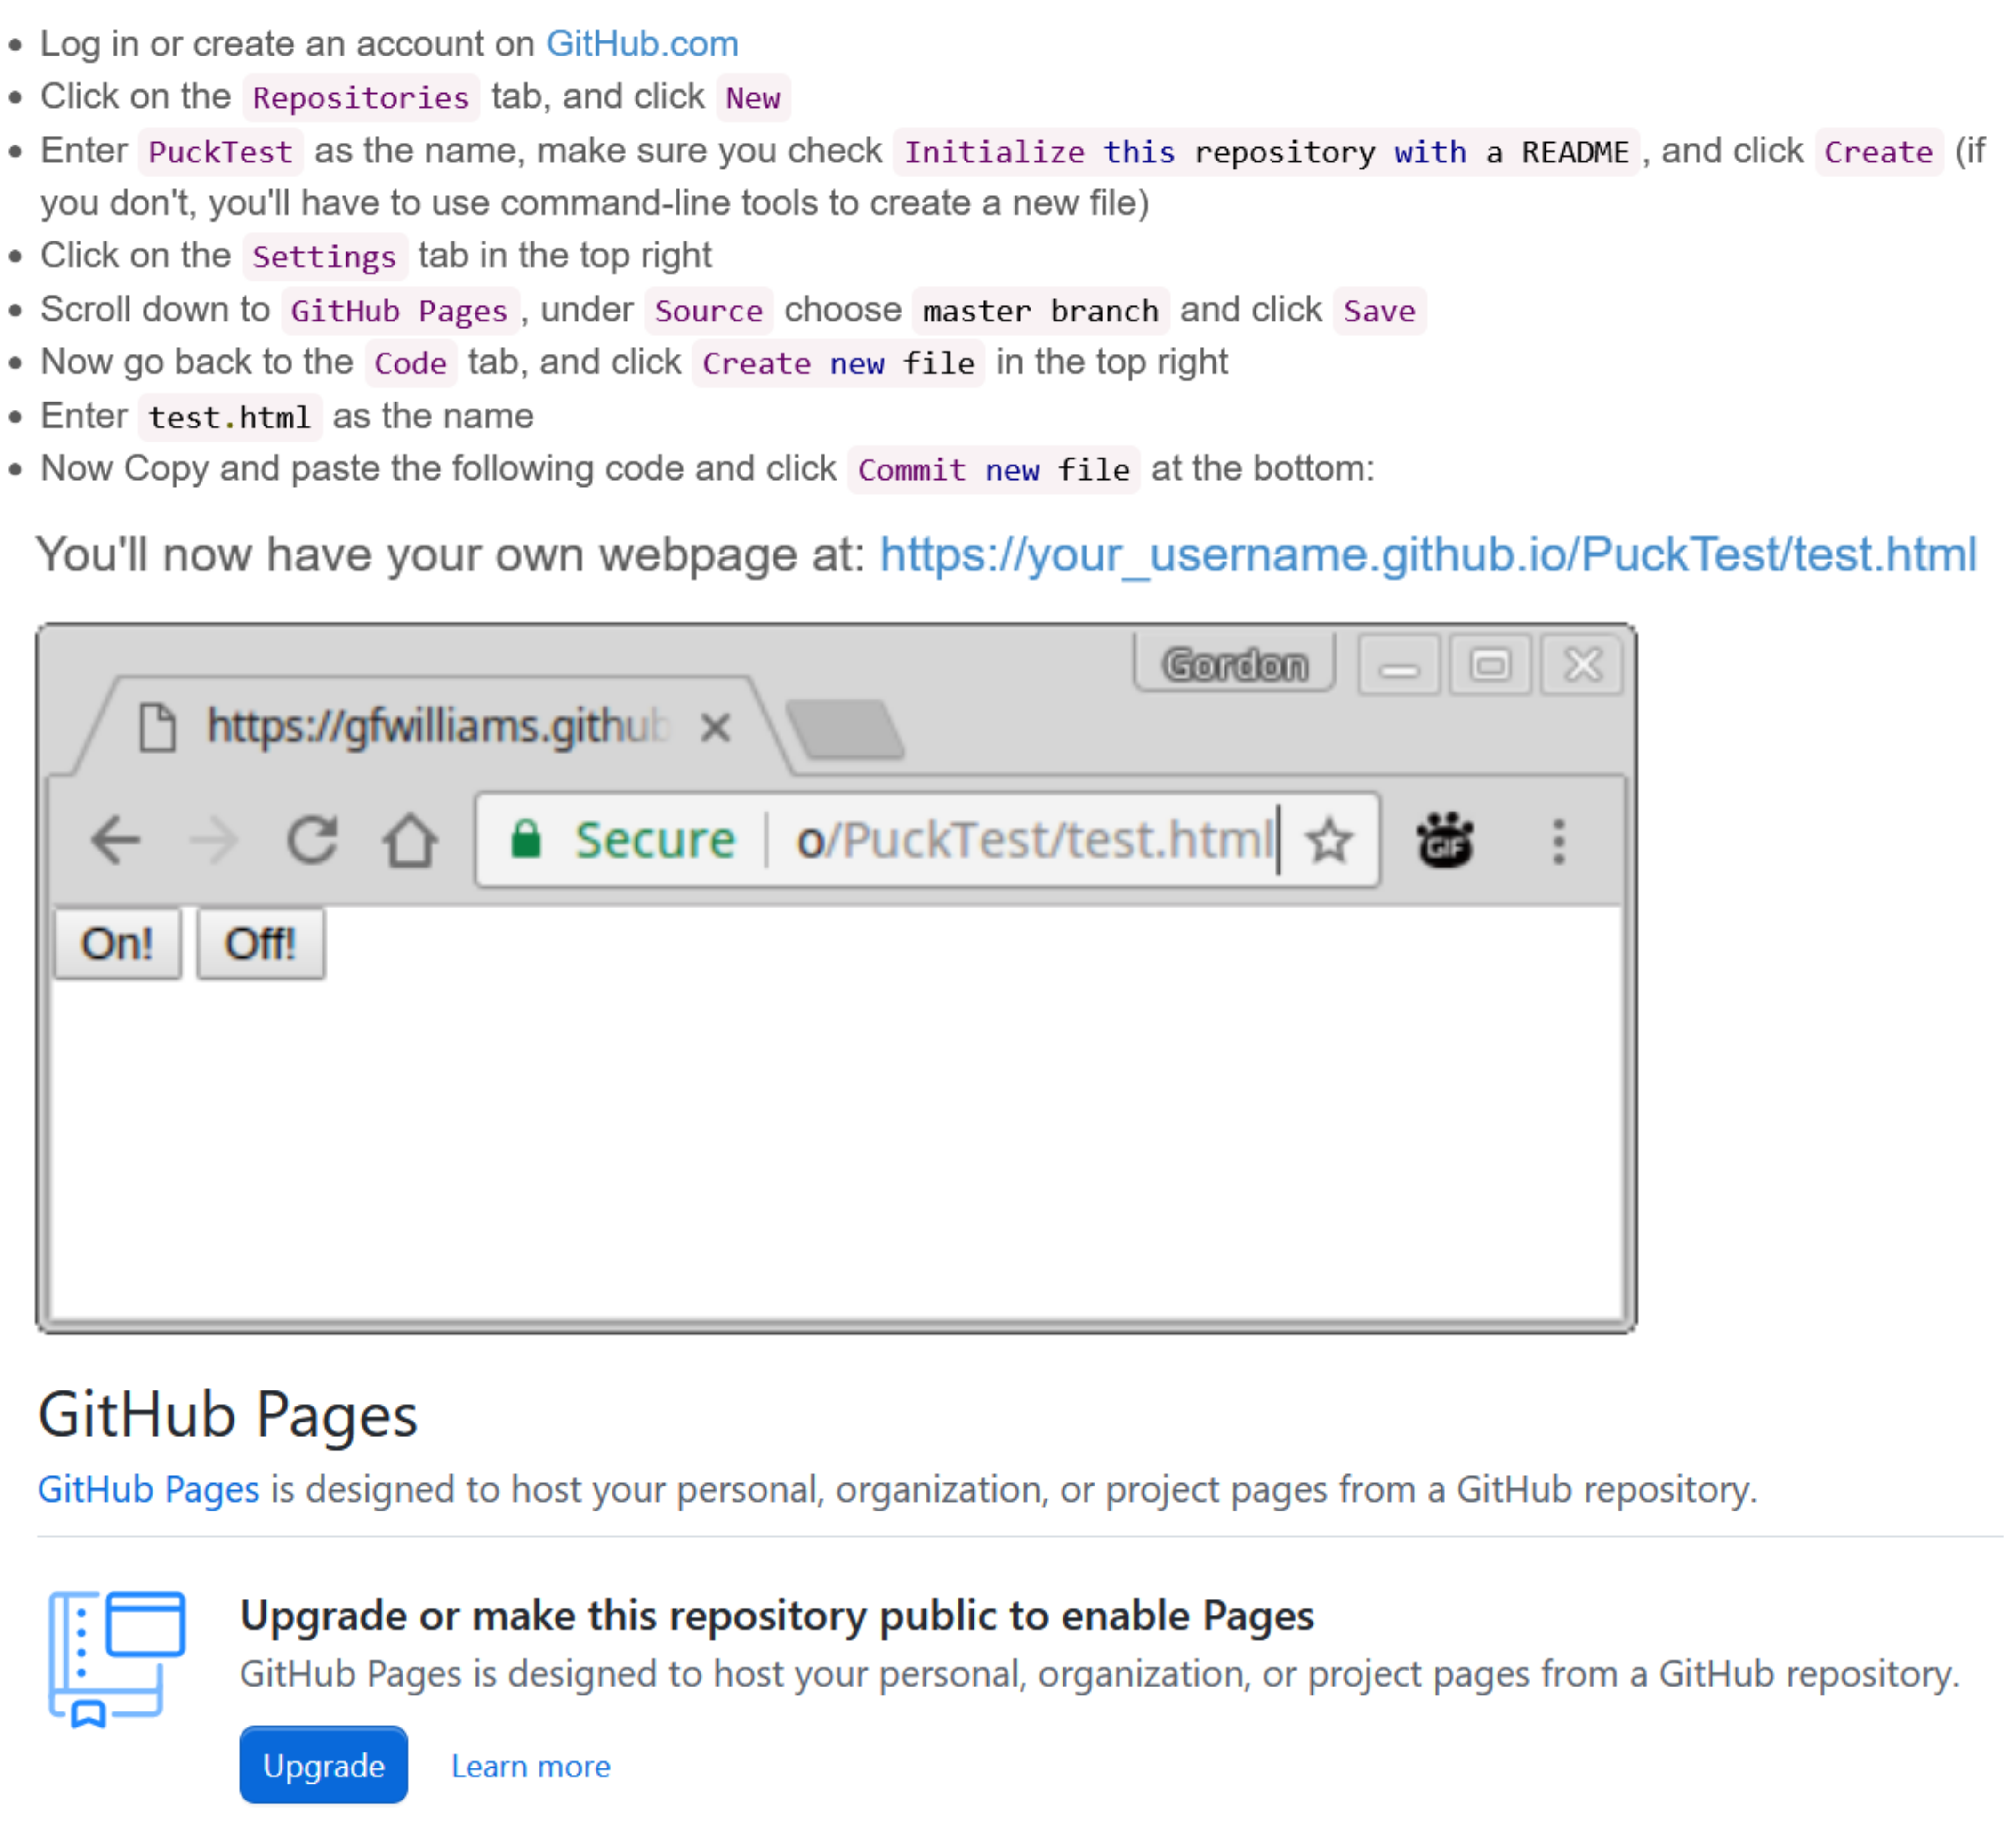Click the GitHub Pages section heading

(x=227, y=1414)
